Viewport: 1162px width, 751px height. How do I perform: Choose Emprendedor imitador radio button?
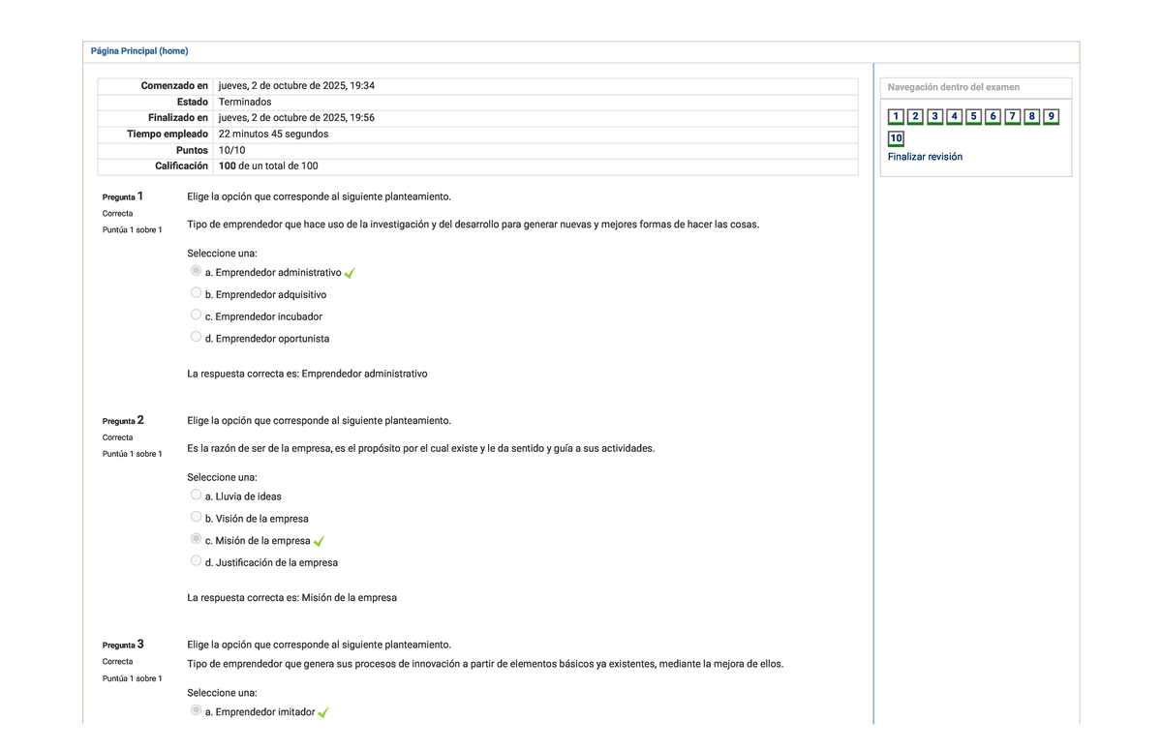point(197,710)
